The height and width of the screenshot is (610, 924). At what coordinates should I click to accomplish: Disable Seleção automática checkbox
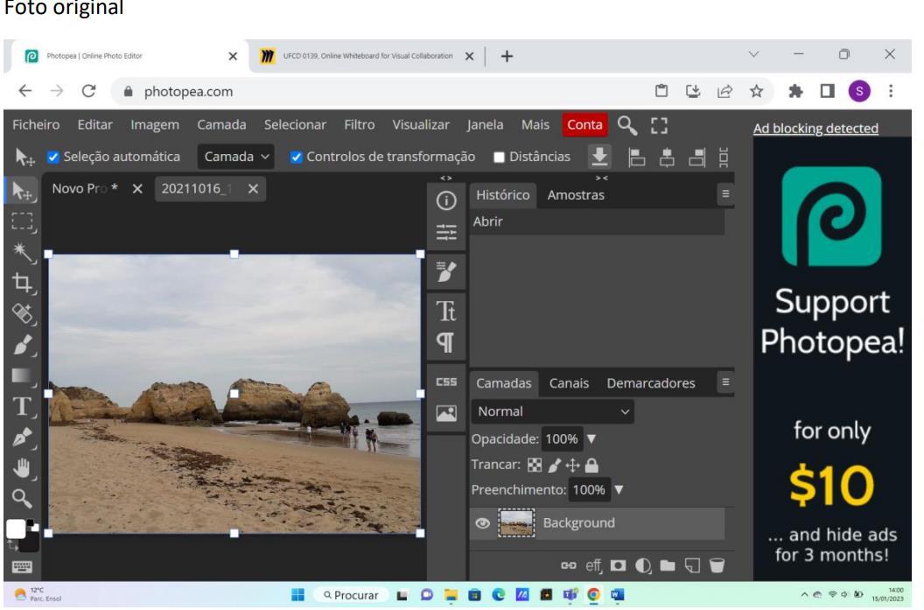click(x=52, y=158)
